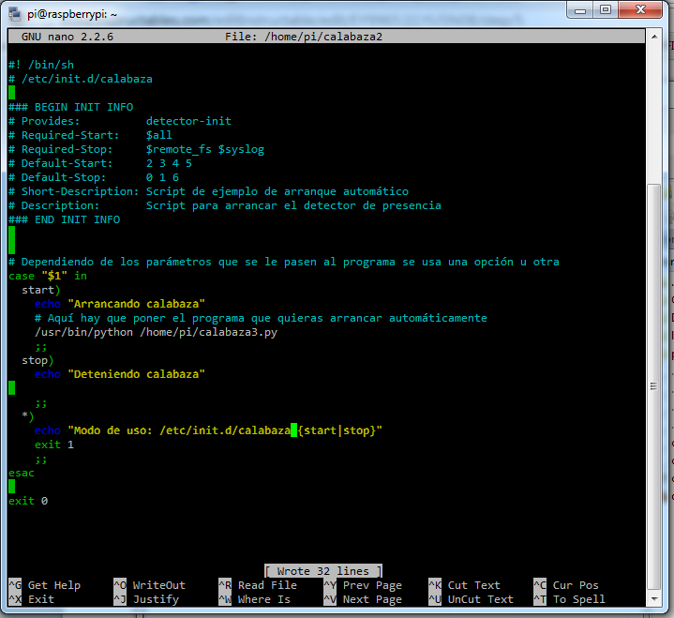This screenshot has width=674, height=618.
Task: Click the ^C Cur Pos shortcut
Action: [x=566, y=585]
